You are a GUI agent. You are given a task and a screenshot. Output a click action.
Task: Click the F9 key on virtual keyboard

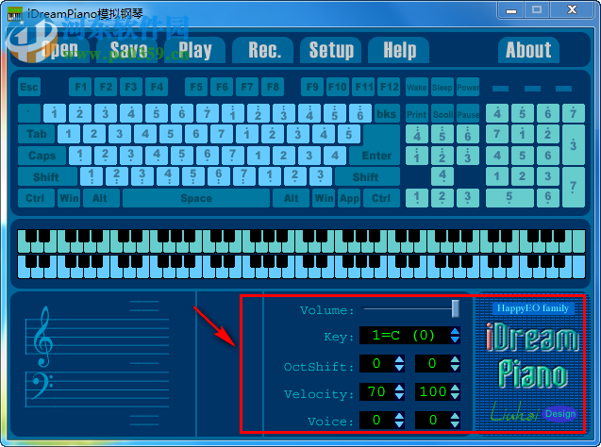click(x=312, y=87)
